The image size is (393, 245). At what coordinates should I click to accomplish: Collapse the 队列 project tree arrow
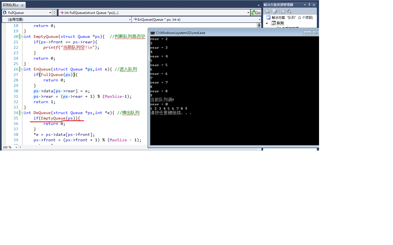267,23
